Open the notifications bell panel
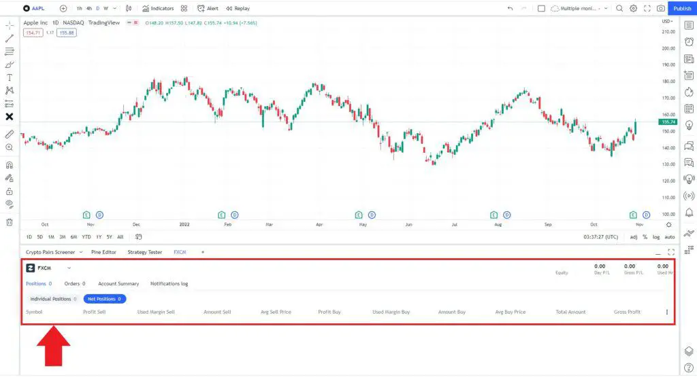Image resolution: width=697 pixels, height=377 pixels. (689, 213)
